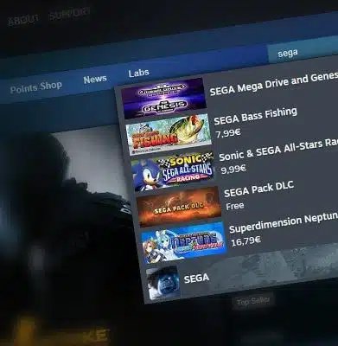The height and width of the screenshot is (346, 338).
Task: Go to the Points Shop tab
Action: click(36, 87)
